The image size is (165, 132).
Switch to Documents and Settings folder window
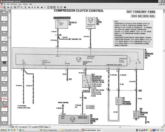pyautogui.click(x=71, y=130)
